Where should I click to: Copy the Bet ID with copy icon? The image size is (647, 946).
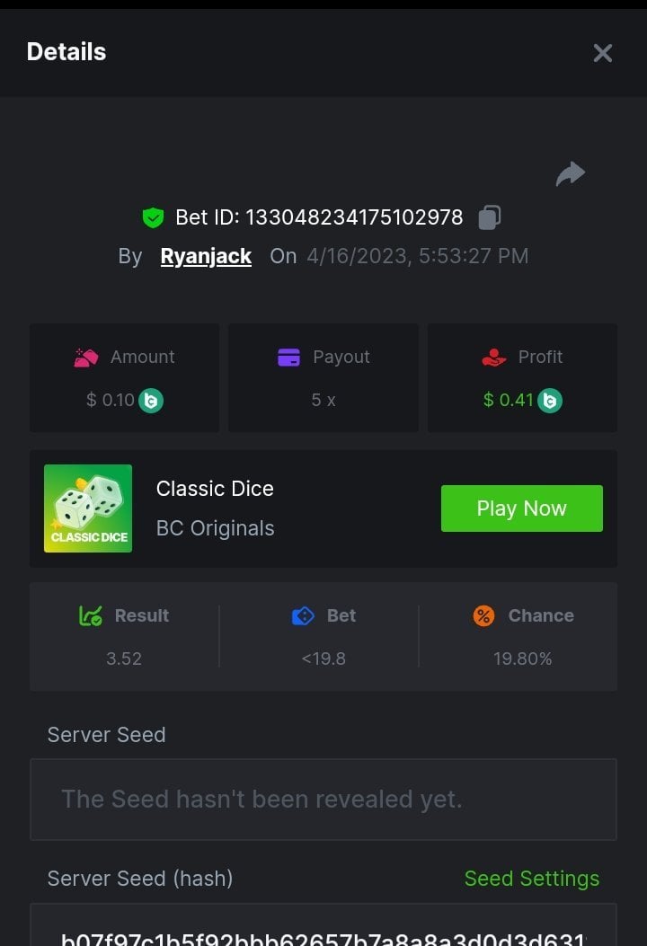point(490,217)
